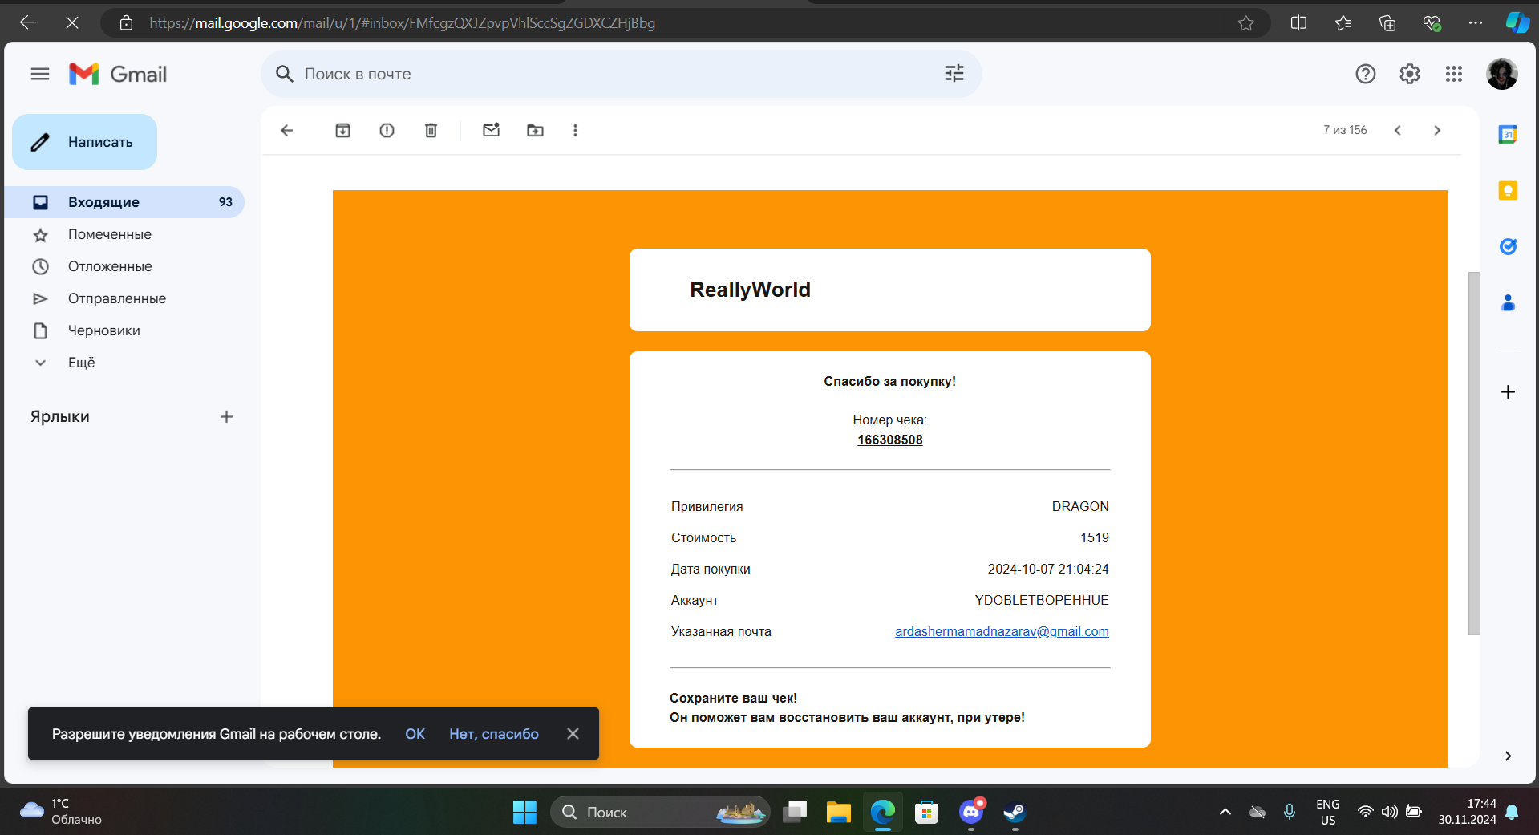Click the email content vertical scrollbar
The image size is (1539, 835).
pyautogui.click(x=1473, y=453)
